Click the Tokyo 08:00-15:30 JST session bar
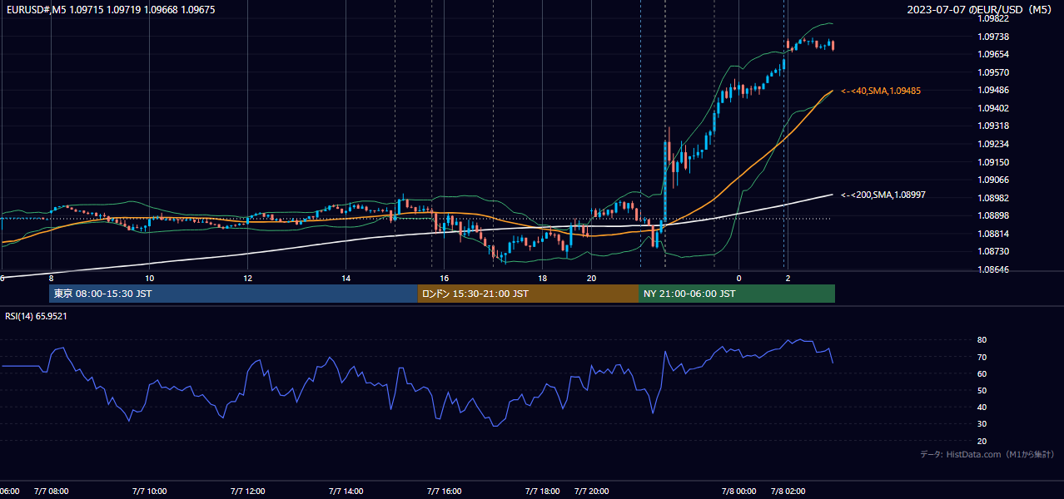This screenshot has width=1064, height=499. tap(233, 294)
